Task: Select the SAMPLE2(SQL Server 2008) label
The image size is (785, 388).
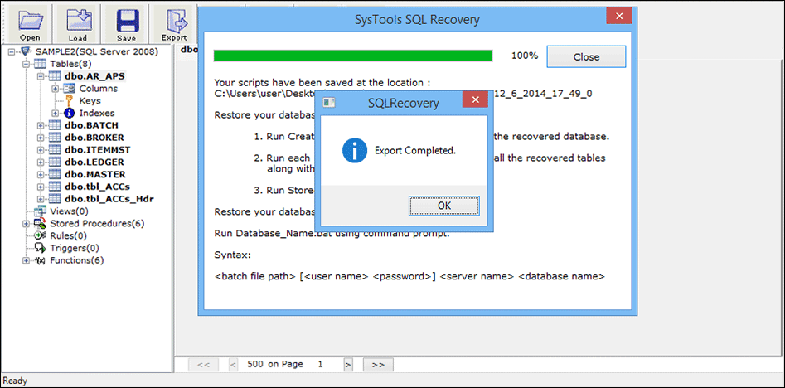Action: tap(97, 51)
